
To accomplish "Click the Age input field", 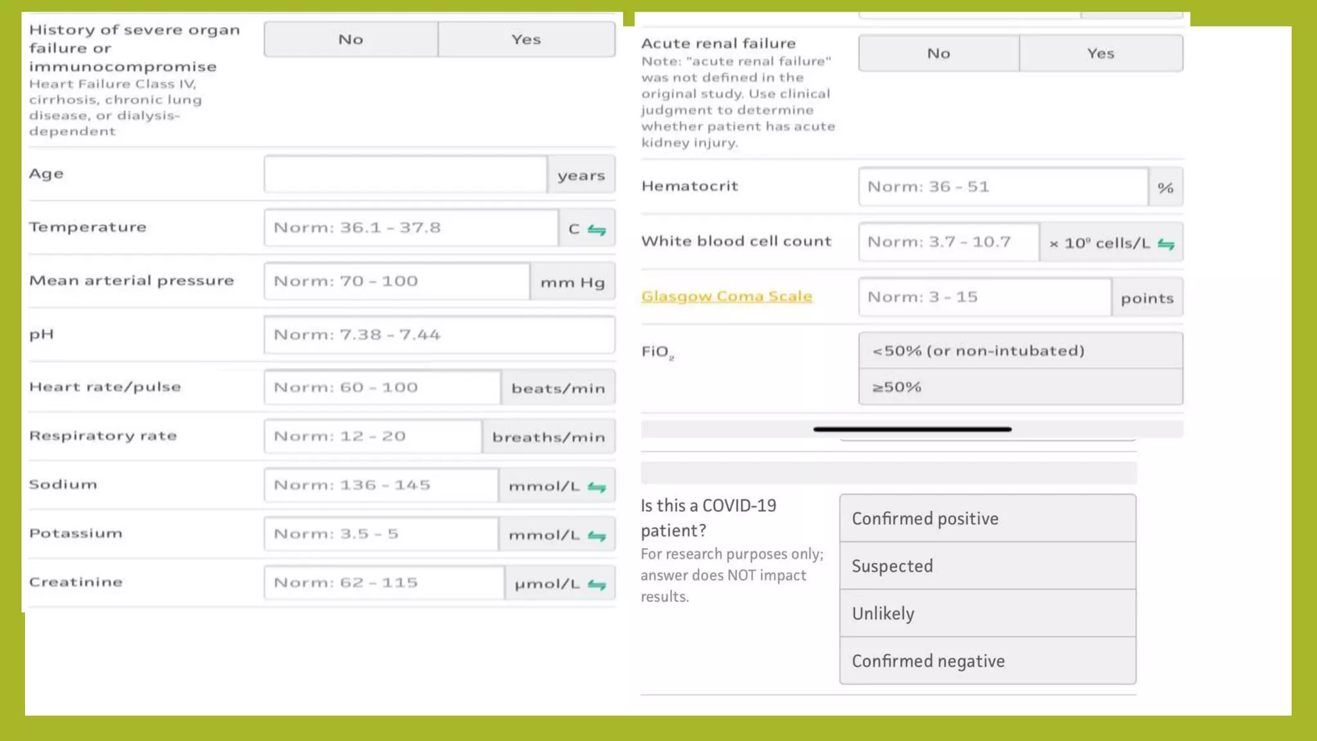I will pyautogui.click(x=405, y=174).
